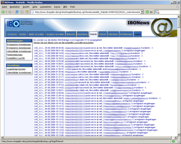Click the vertical scrollbar thumb

pos(179,22)
